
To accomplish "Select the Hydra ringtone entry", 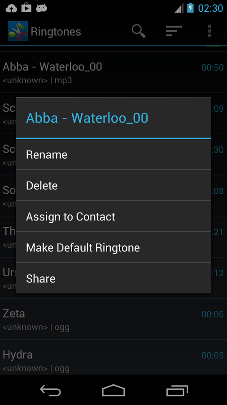I will click(x=113, y=358).
